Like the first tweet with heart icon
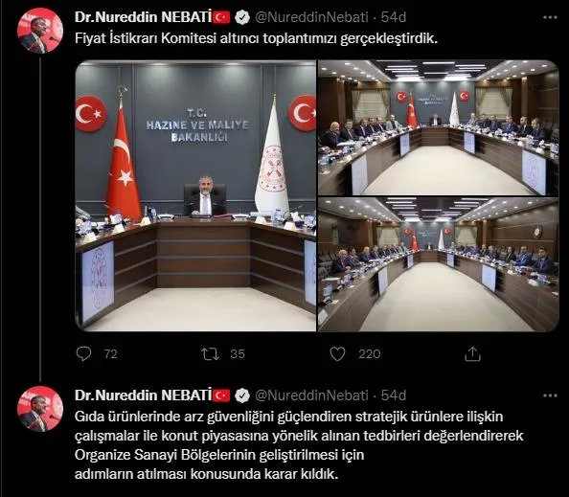Screen dimensions: 569x497 pos(337,354)
